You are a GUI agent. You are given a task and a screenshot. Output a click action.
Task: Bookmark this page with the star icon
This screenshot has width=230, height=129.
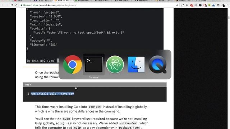(x=177, y=5)
